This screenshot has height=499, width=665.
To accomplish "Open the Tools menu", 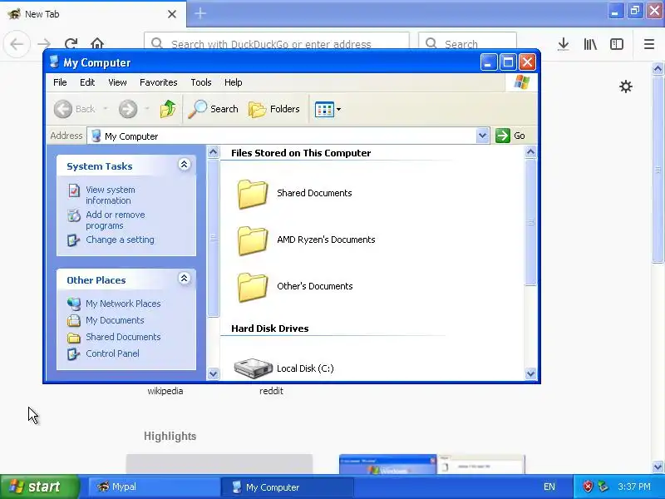I will [200, 82].
